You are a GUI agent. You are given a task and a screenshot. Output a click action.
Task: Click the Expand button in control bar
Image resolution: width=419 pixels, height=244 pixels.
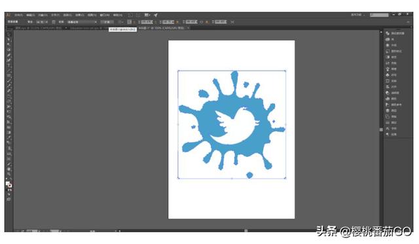107,22
